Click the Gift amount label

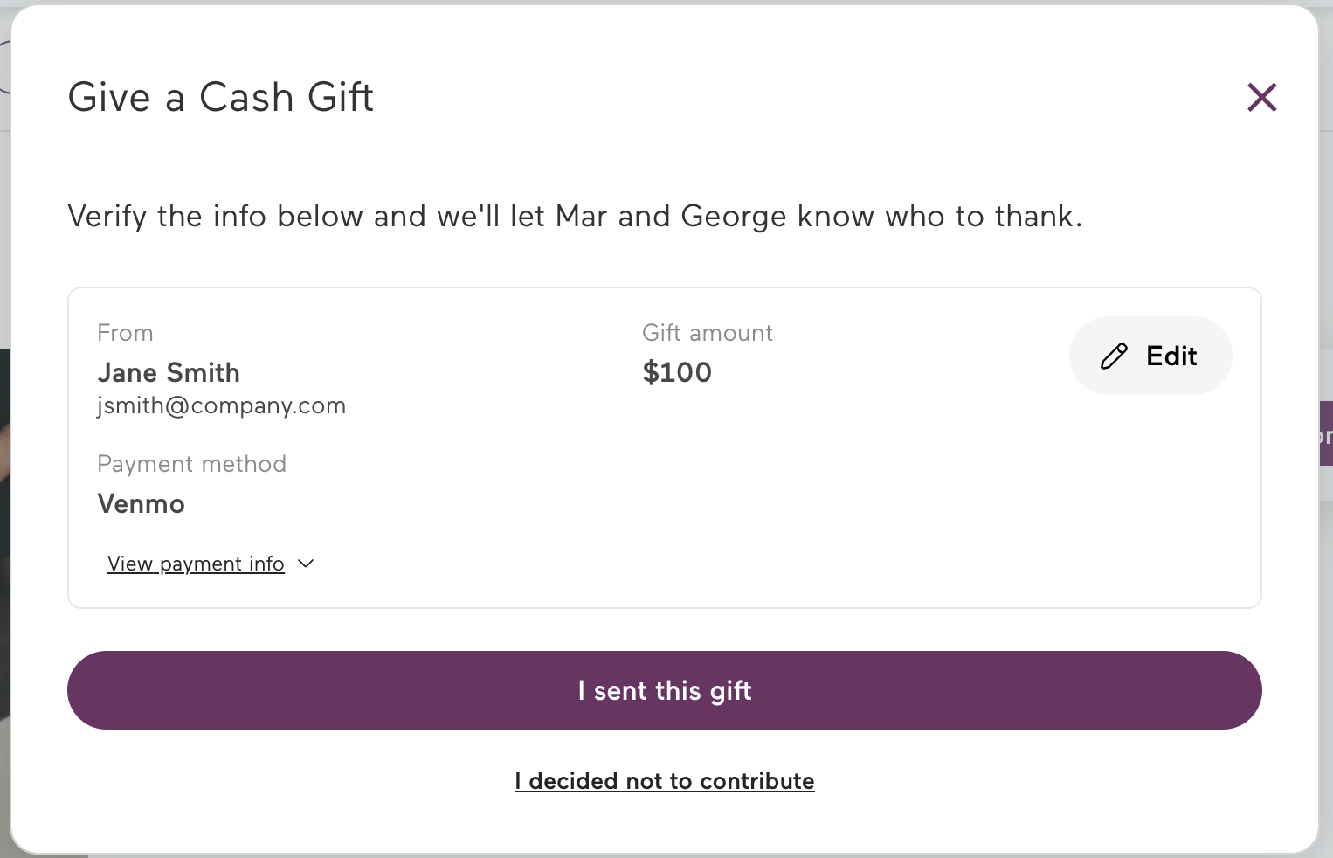click(708, 333)
